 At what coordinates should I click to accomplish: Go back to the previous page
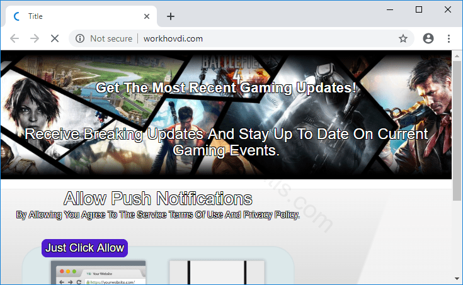[15, 38]
